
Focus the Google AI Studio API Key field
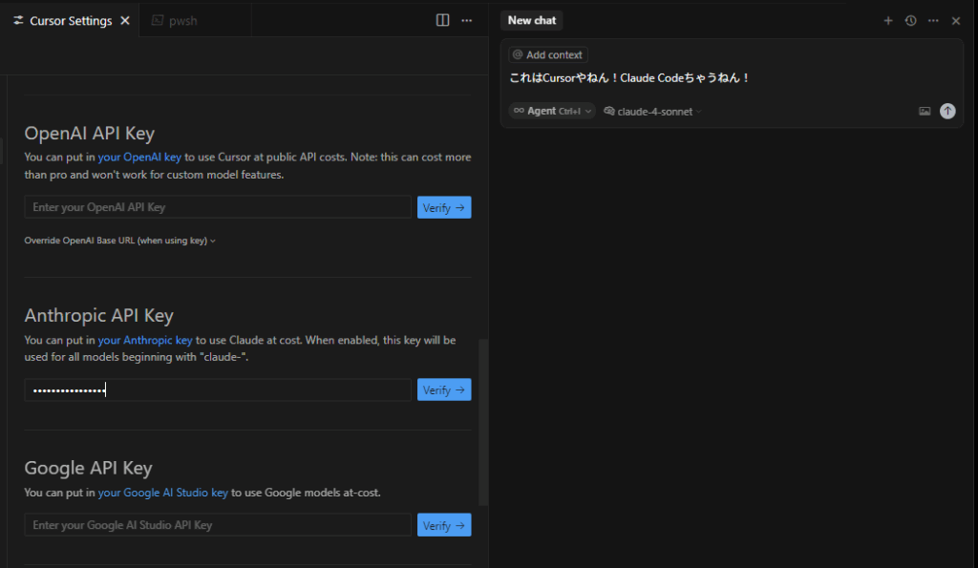click(218, 525)
